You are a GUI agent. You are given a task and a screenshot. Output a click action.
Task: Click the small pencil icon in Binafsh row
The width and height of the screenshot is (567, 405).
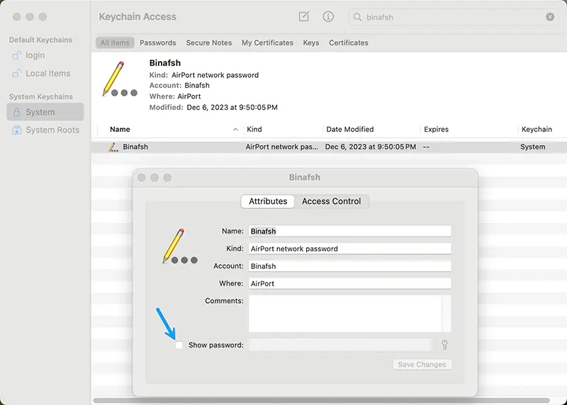click(113, 147)
